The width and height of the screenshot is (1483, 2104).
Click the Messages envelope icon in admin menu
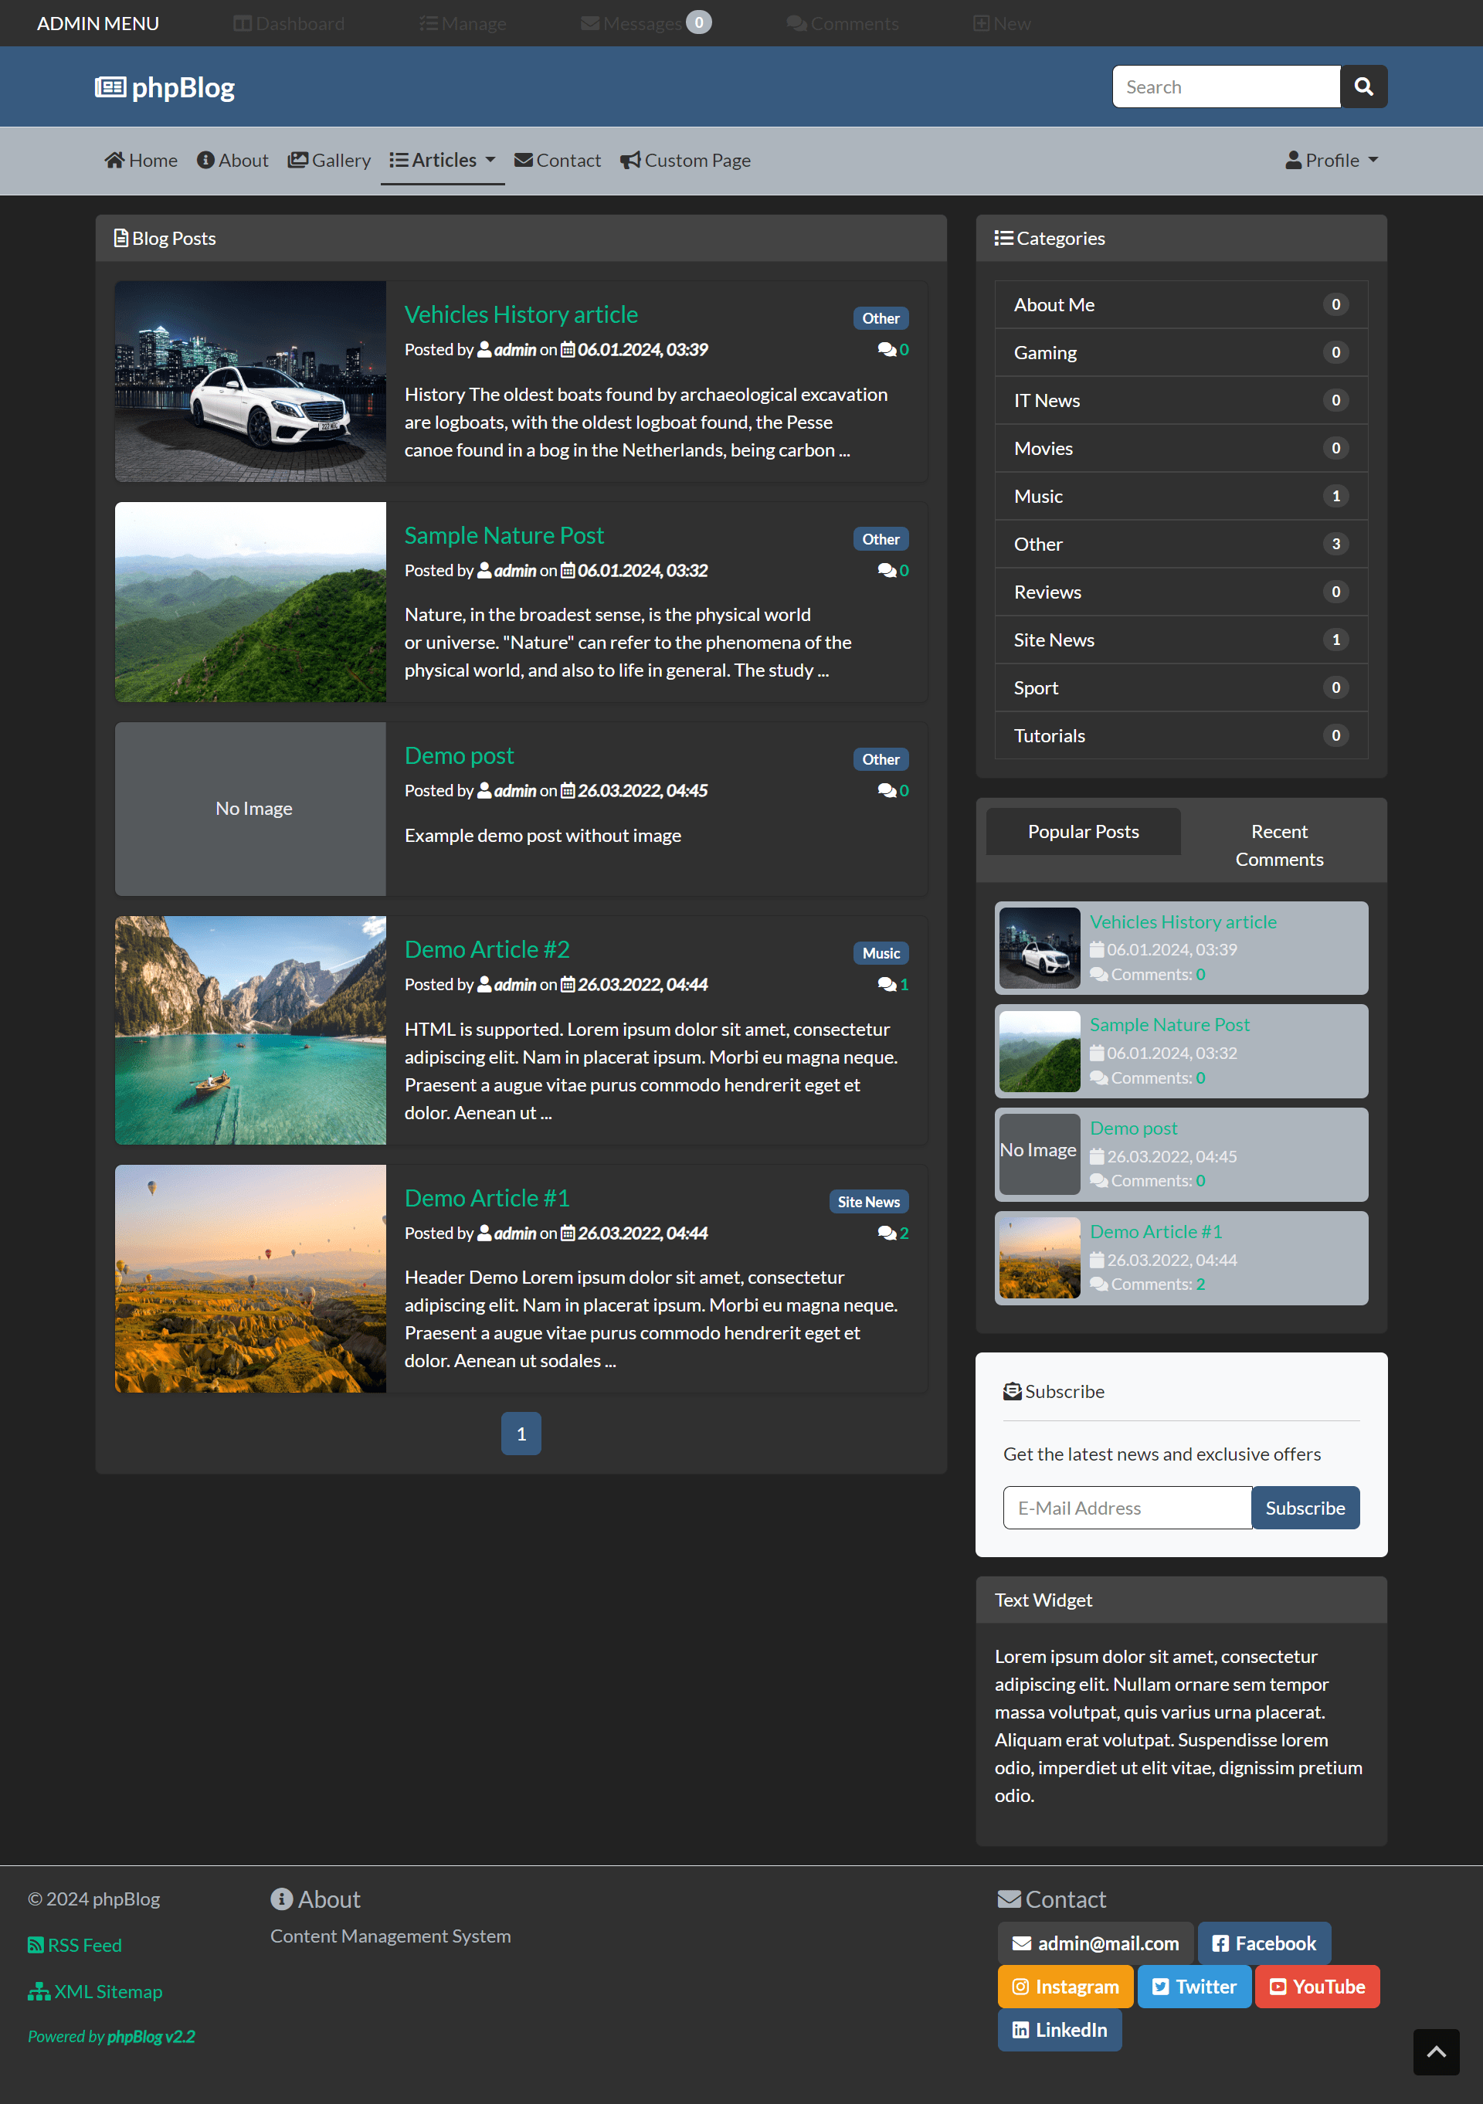tap(590, 22)
